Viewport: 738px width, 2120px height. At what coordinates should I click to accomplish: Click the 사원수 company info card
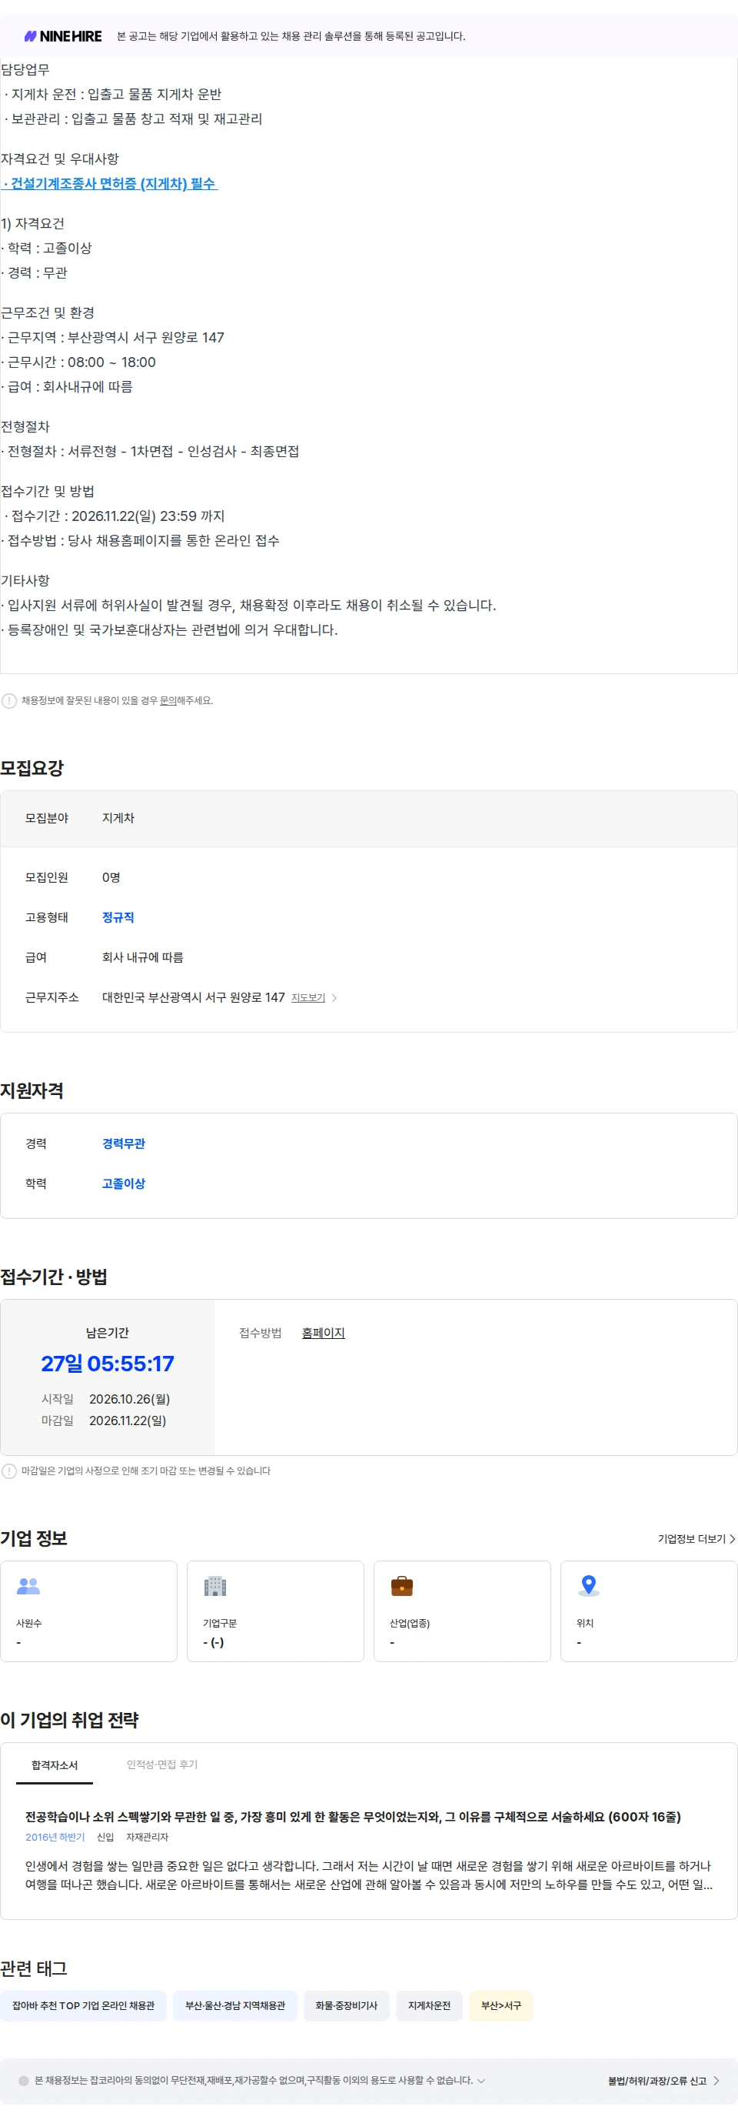coord(88,1611)
